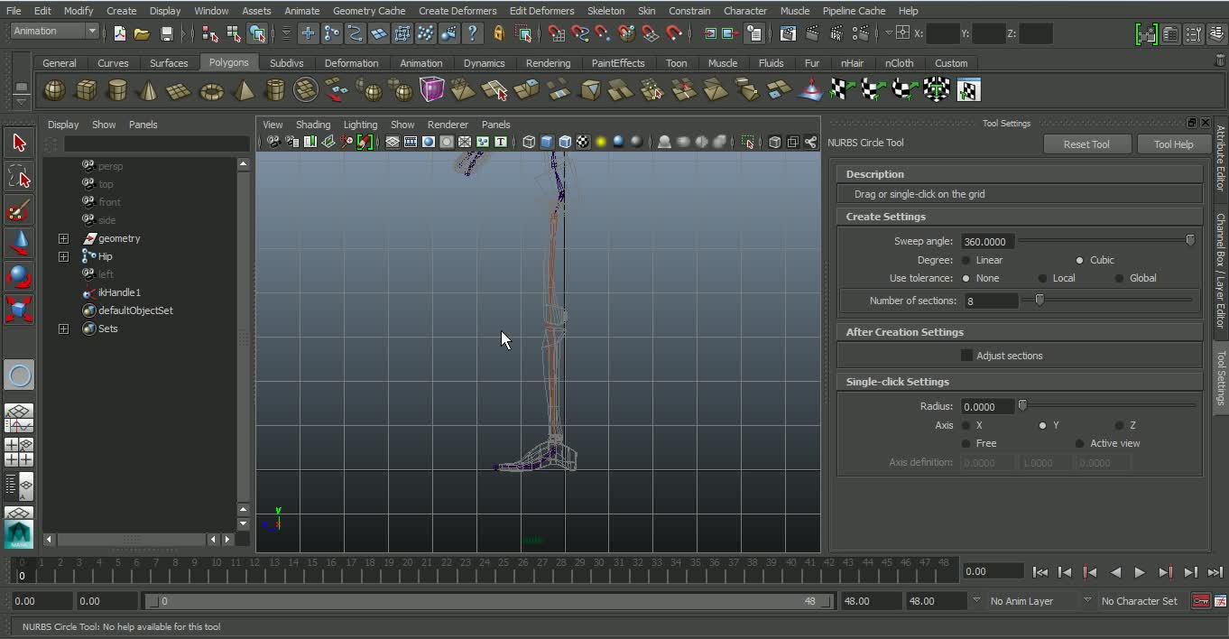Choose X axis radio button
Screen dimensions: 1229x639
click(966, 425)
